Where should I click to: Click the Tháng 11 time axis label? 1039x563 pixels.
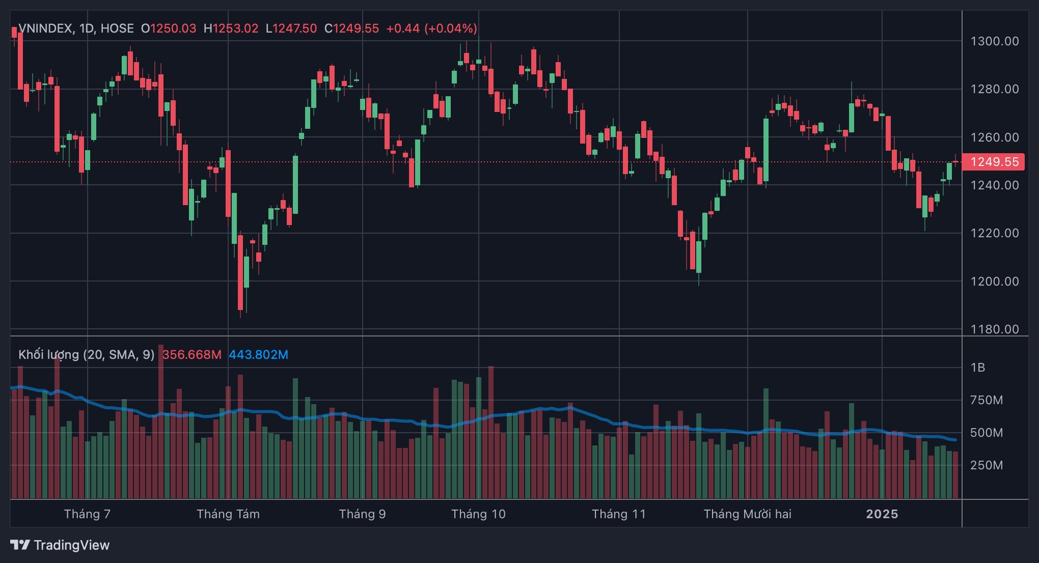click(x=619, y=514)
